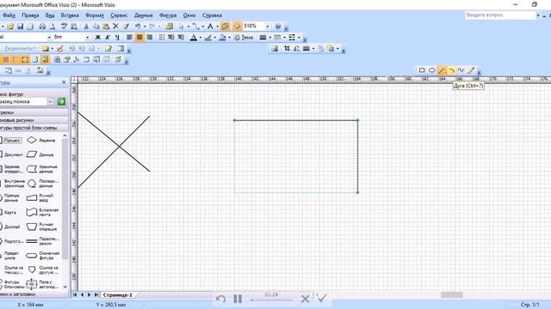Click the fill color bucket swatch

point(222,37)
